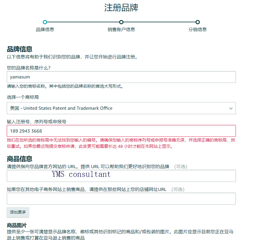Click the empty store URL input field
This screenshot has height=240, width=257.
[x=121, y=199]
